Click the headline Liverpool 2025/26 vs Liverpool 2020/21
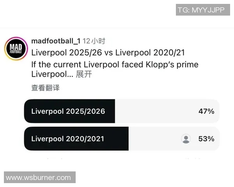Screen dimensions: 234x187 click(108, 52)
